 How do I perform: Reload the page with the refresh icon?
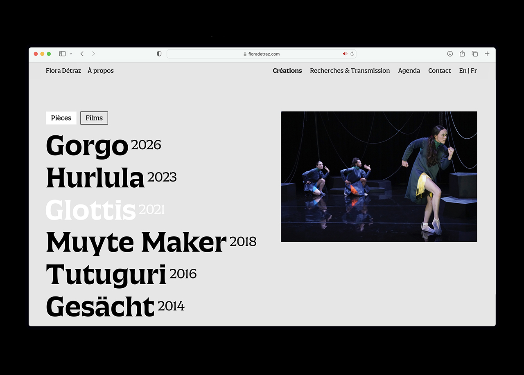pyautogui.click(x=352, y=54)
